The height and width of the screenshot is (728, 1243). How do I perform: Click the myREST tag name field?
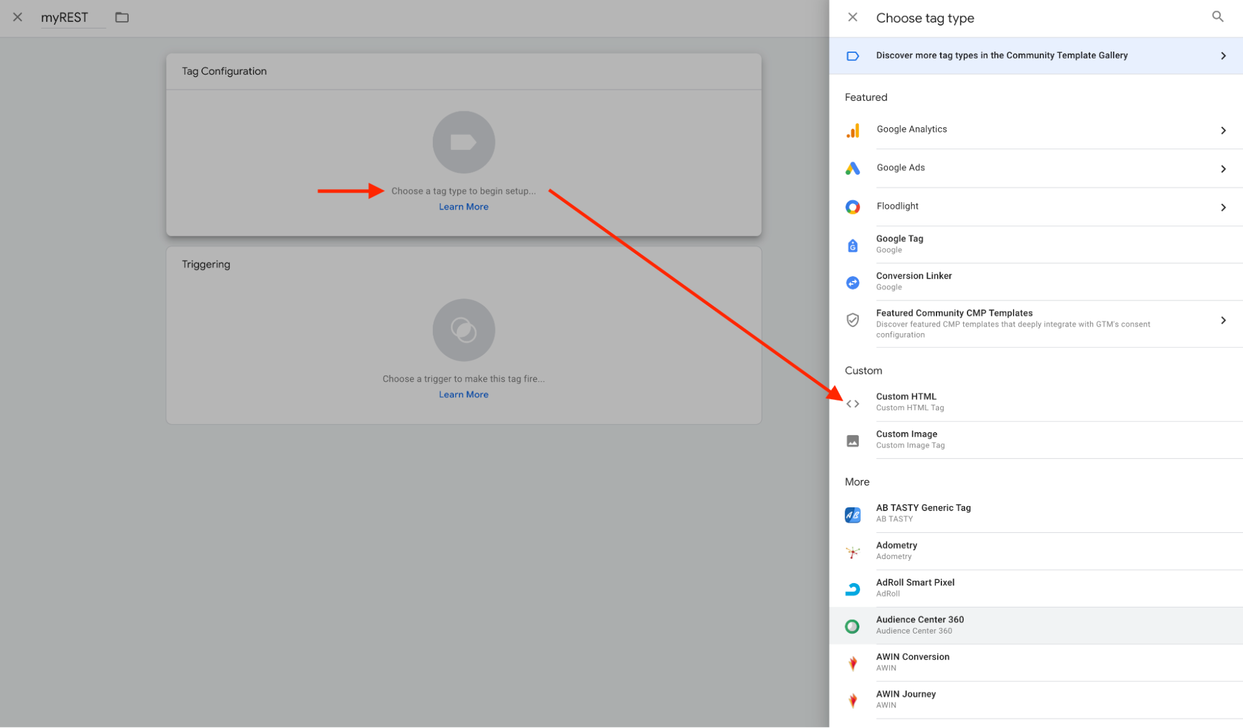pyautogui.click(x=65, y=18)
